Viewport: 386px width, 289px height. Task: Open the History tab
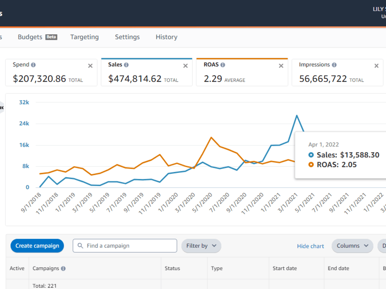[x=166, y=37]
